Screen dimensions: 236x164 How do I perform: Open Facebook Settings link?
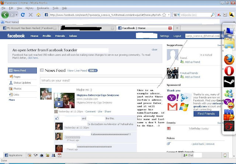(164, 36)
